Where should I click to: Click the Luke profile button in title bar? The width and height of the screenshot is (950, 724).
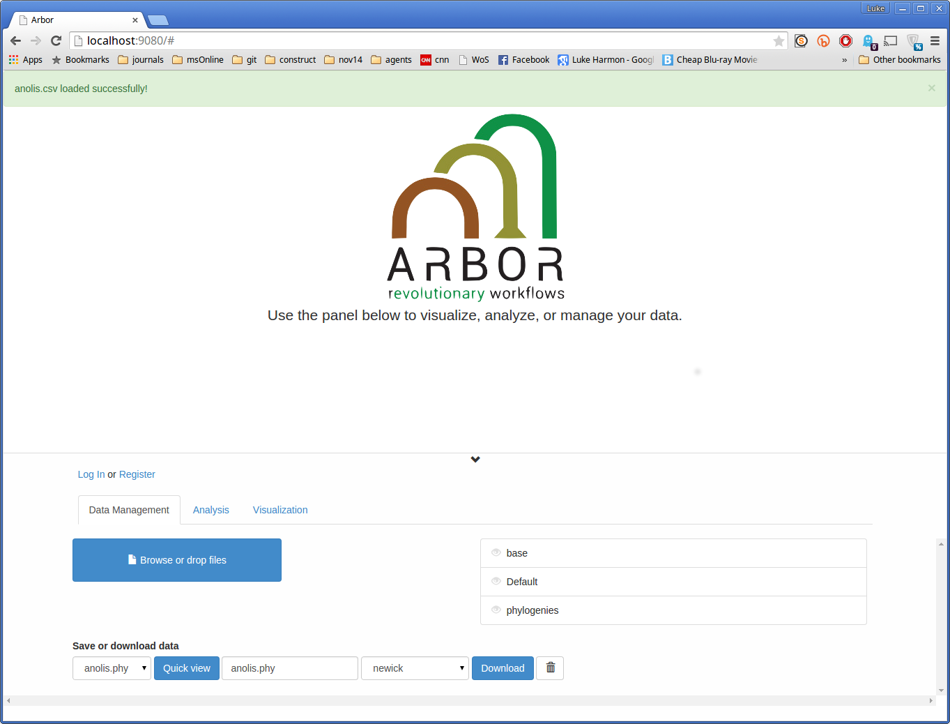pos(875,8)
